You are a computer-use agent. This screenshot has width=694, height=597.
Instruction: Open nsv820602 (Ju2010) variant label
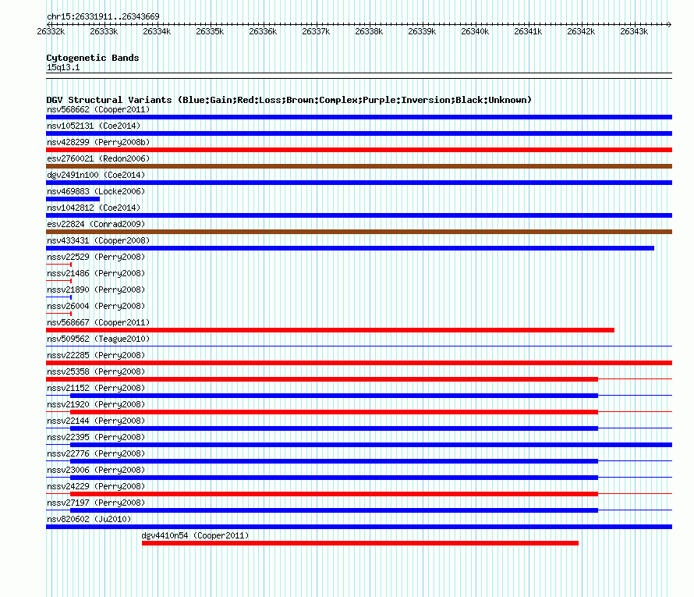pyautogui.click(x=89, y=519)
